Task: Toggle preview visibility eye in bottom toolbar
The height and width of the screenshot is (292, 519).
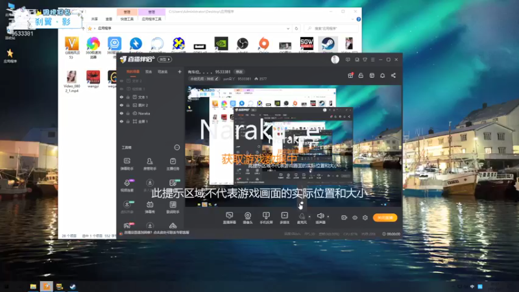Action: [354, 217]
